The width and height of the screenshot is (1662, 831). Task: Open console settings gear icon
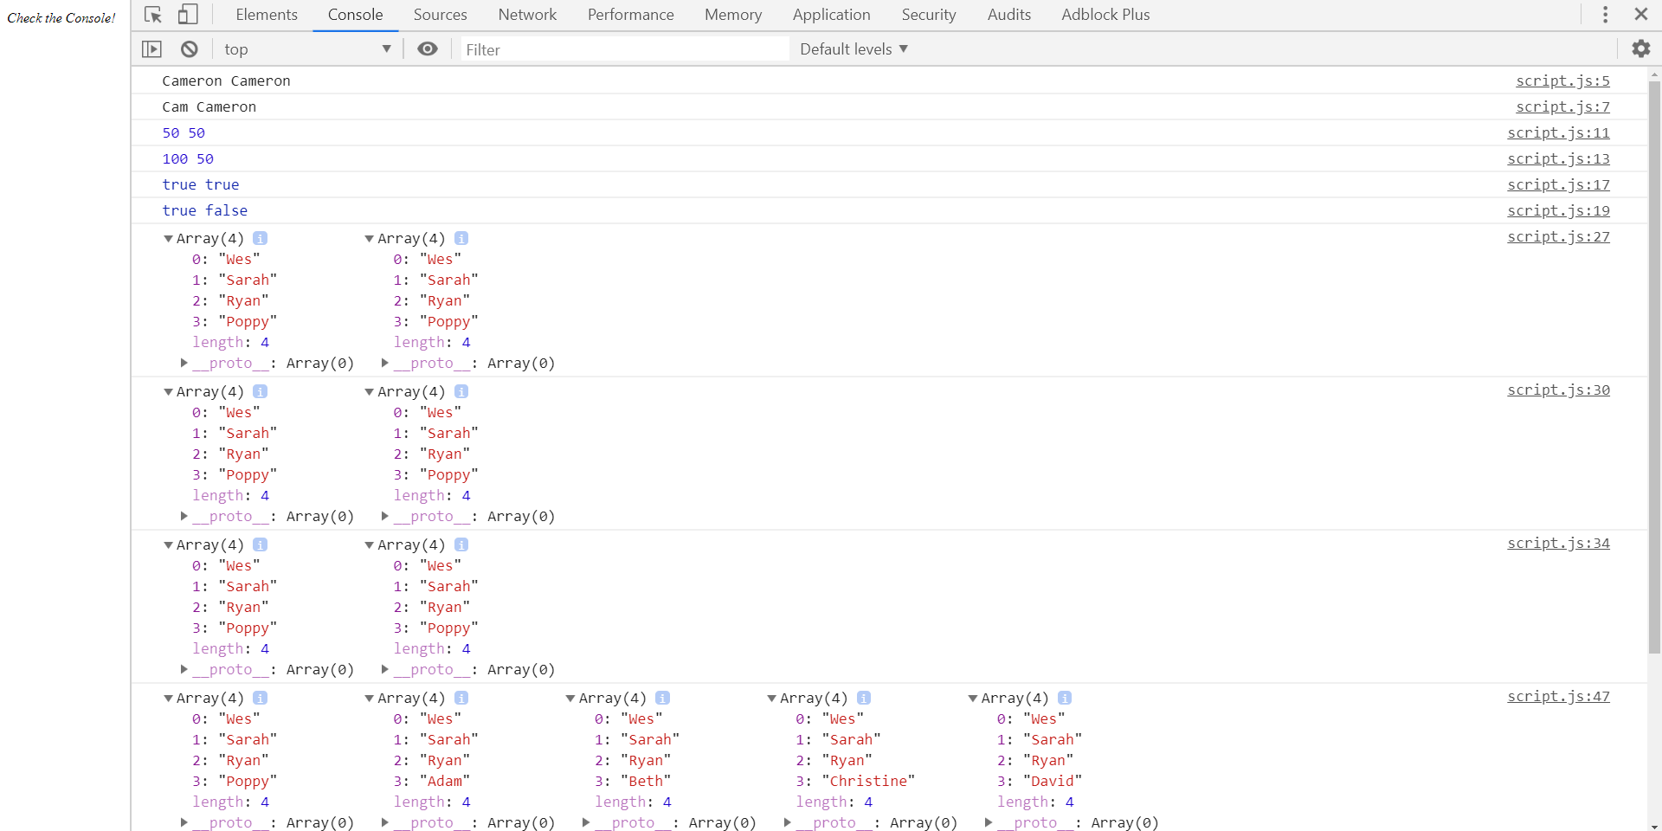1641,48
